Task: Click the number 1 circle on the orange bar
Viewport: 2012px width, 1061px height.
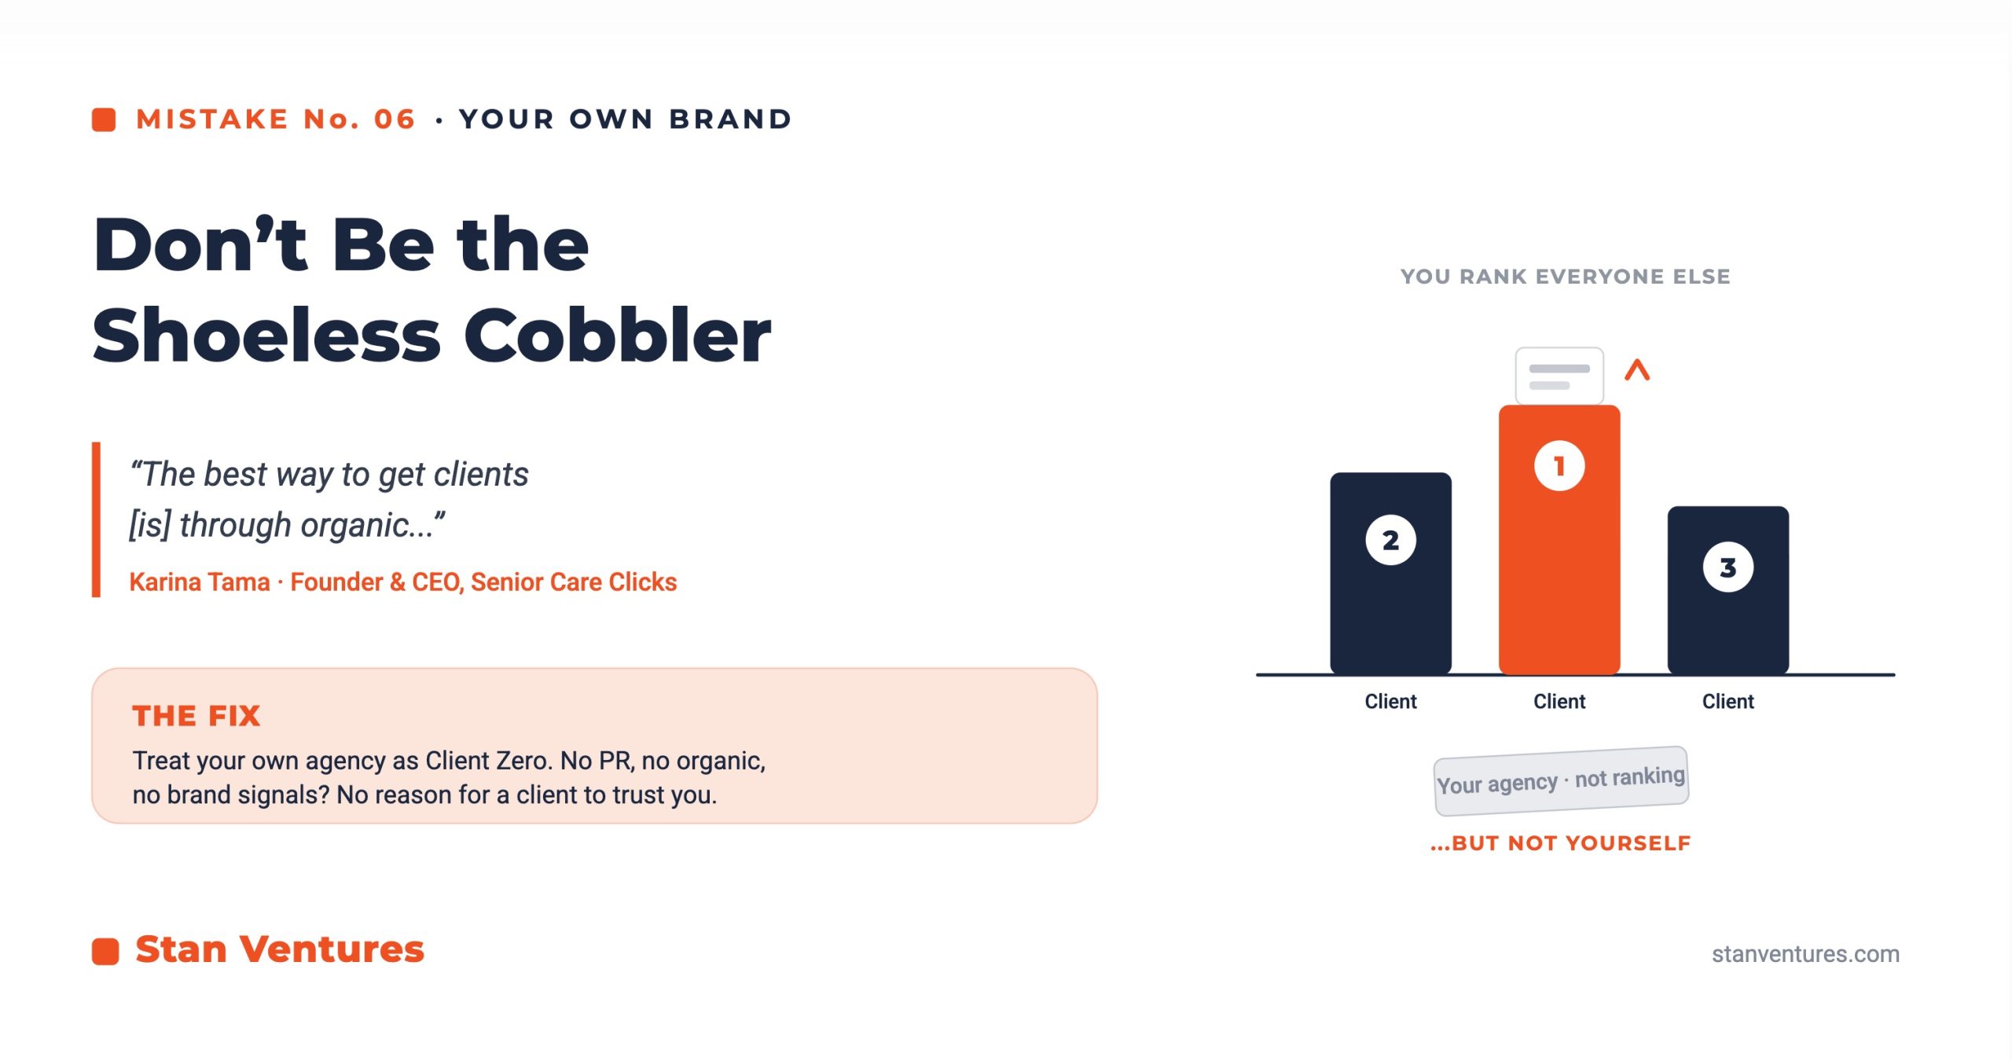Action: 1559,466
